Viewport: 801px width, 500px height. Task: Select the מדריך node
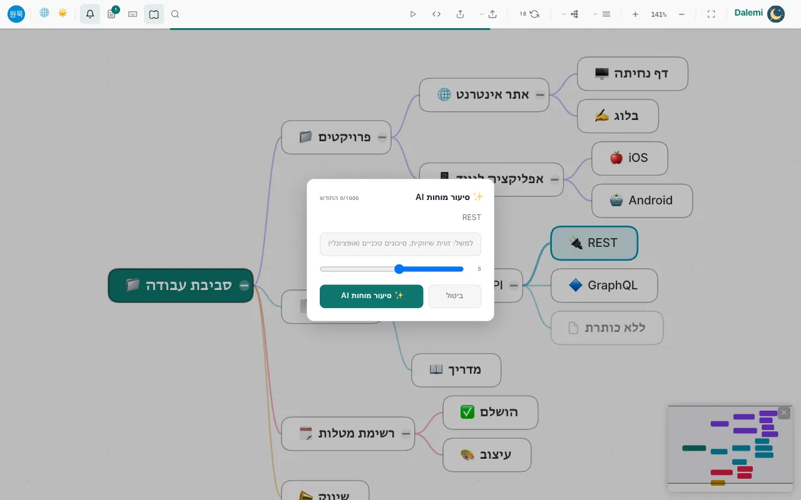coord(456,370)
